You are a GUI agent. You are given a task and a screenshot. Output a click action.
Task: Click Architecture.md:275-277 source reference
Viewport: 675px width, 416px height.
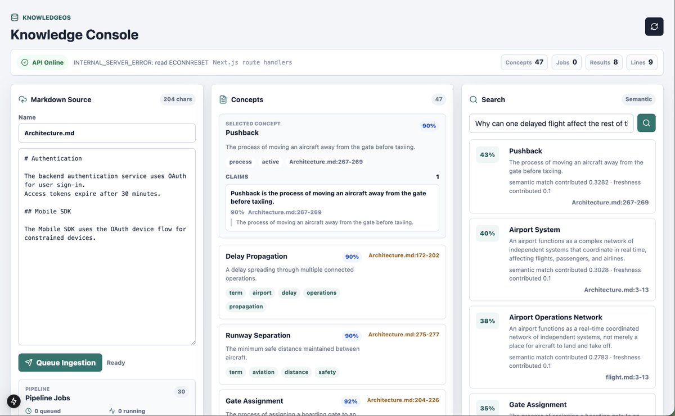coord(404,335)
